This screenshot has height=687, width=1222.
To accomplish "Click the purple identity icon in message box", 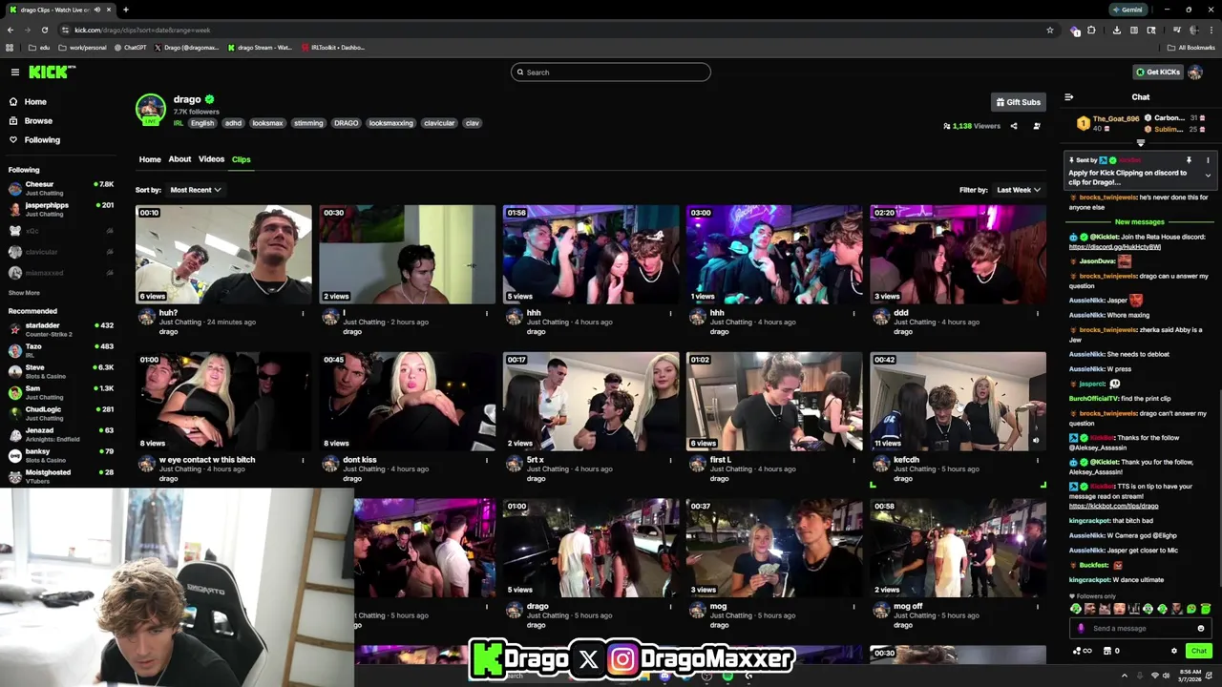I will [1081, 629].
